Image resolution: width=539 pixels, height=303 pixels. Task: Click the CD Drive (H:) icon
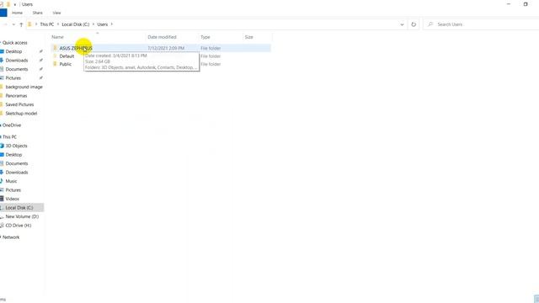point(2,226)
